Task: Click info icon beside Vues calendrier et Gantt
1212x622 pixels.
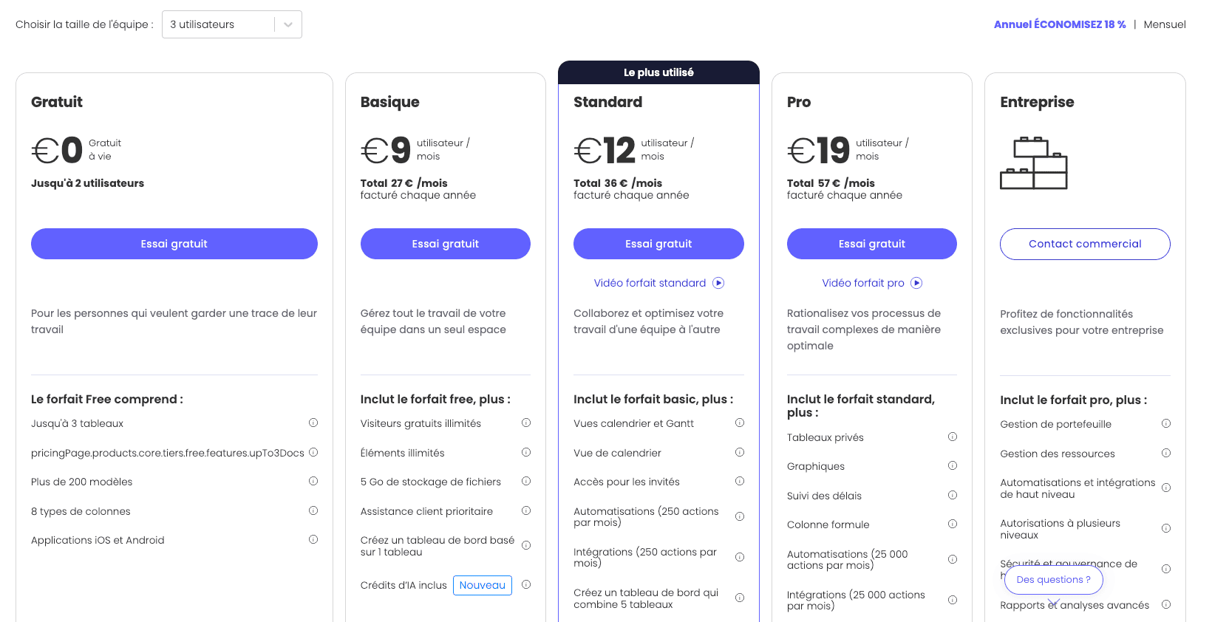Action: pyautogui.click(x=740, y=423)
